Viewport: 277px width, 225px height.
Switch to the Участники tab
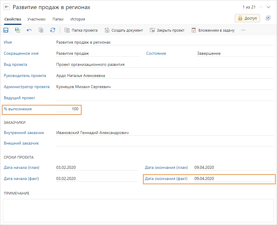pos(36,19)
